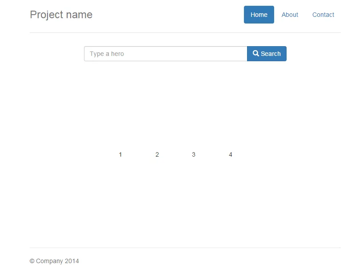The width and height of the screenshot is (347, 276).
Task: Focus the 'Type a hero' input field
Action: tap(165, 54)
